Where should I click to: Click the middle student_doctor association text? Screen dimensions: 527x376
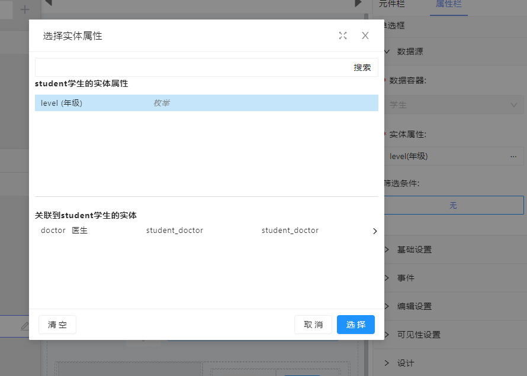point(175,231)
